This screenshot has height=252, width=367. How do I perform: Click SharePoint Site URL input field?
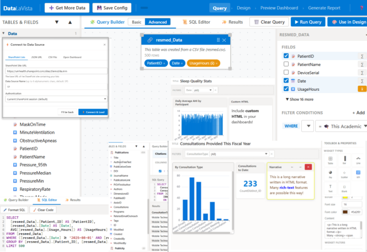(56, 71)
